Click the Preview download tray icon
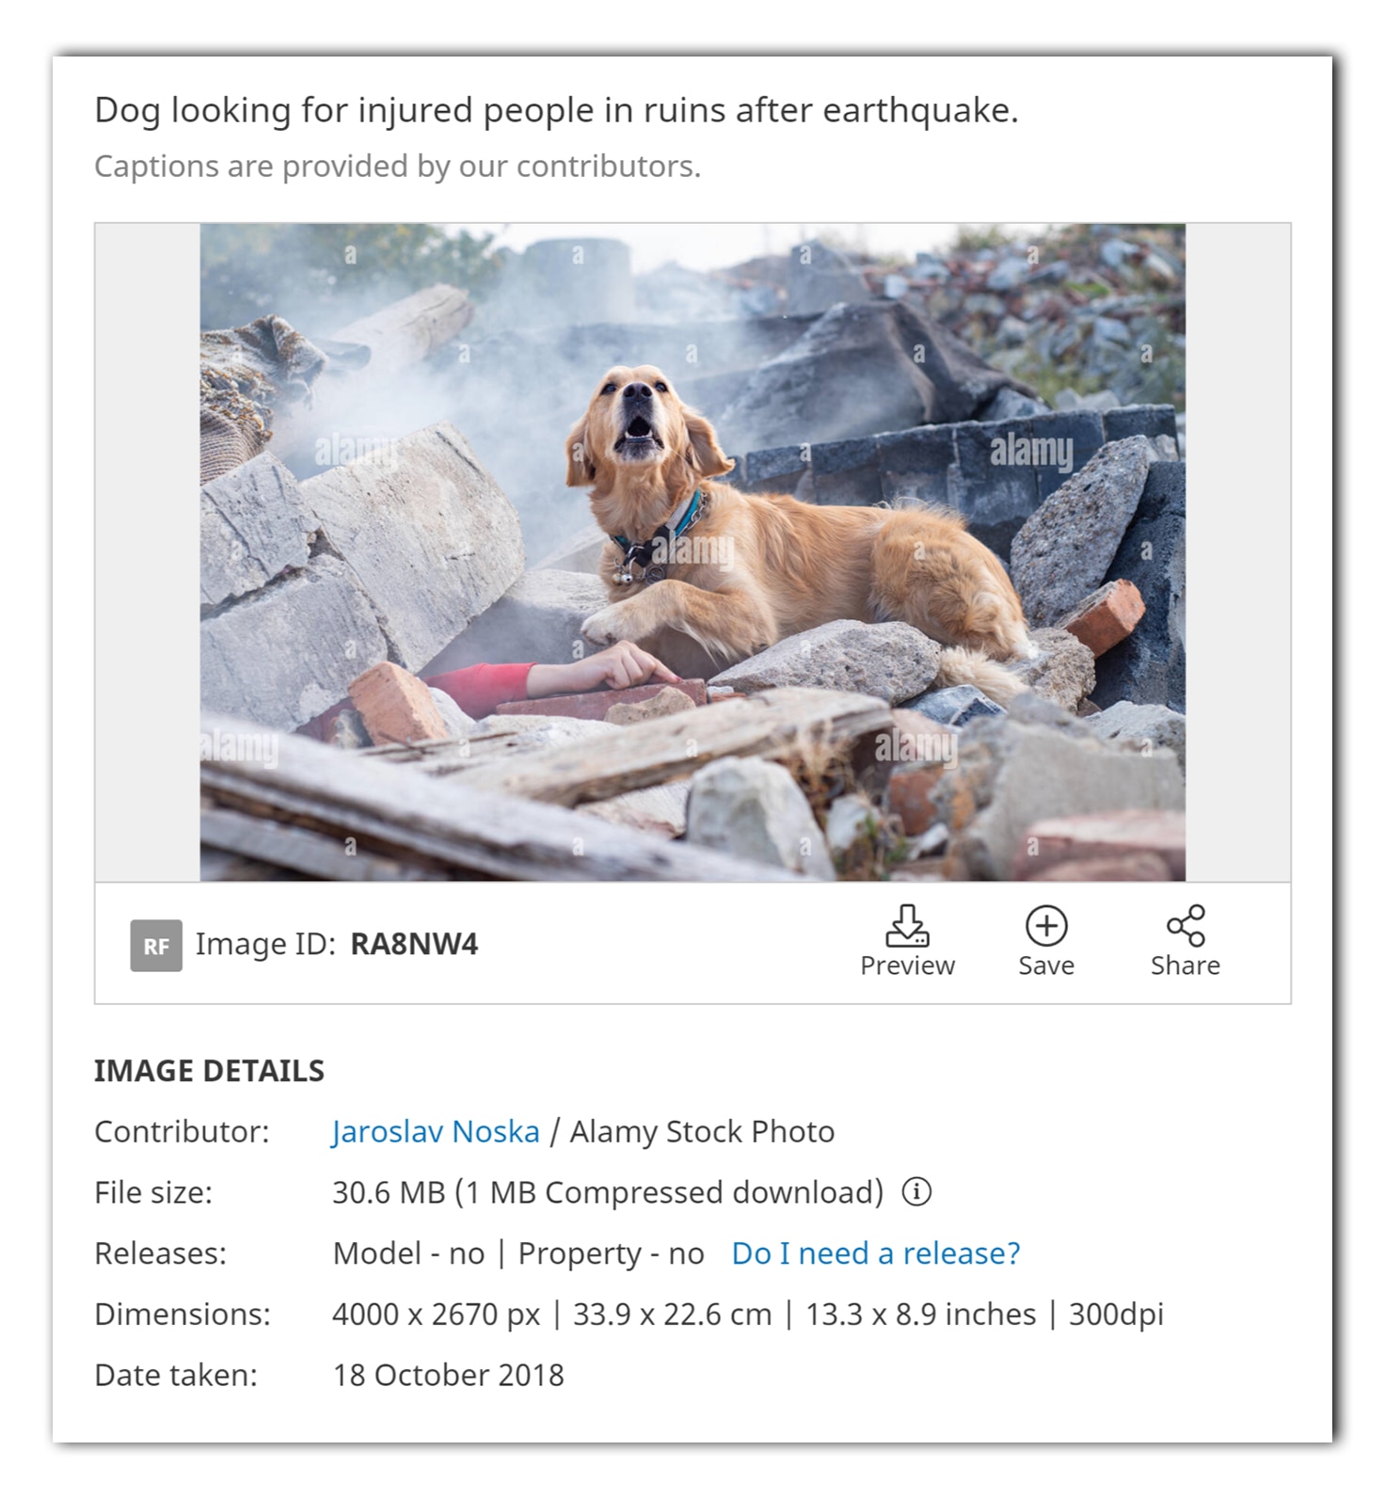 coord(906,926)
